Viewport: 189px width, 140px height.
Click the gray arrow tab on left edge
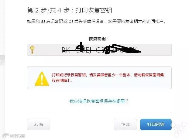click(x=2, y=61)
